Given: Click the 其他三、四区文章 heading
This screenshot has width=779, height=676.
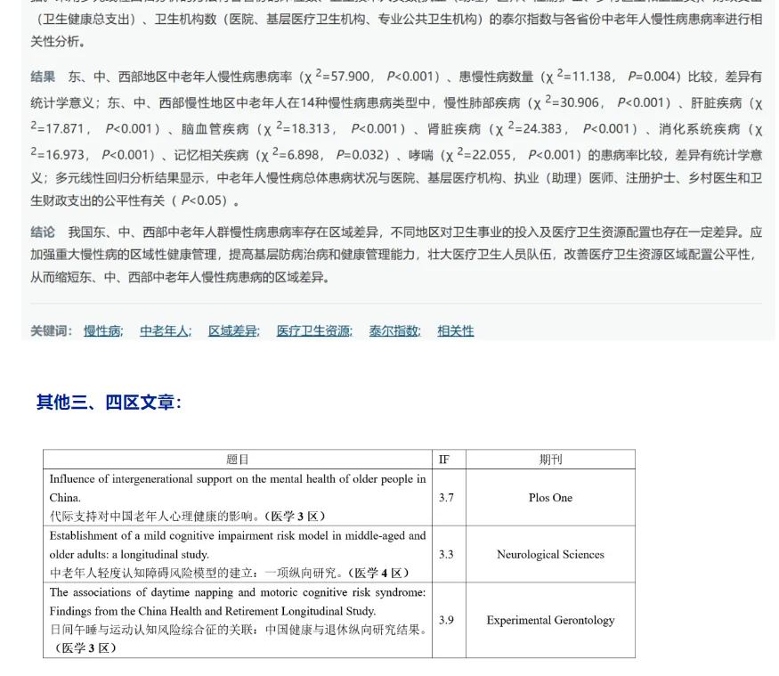Looking at the screenshot, I should [109, 402].
